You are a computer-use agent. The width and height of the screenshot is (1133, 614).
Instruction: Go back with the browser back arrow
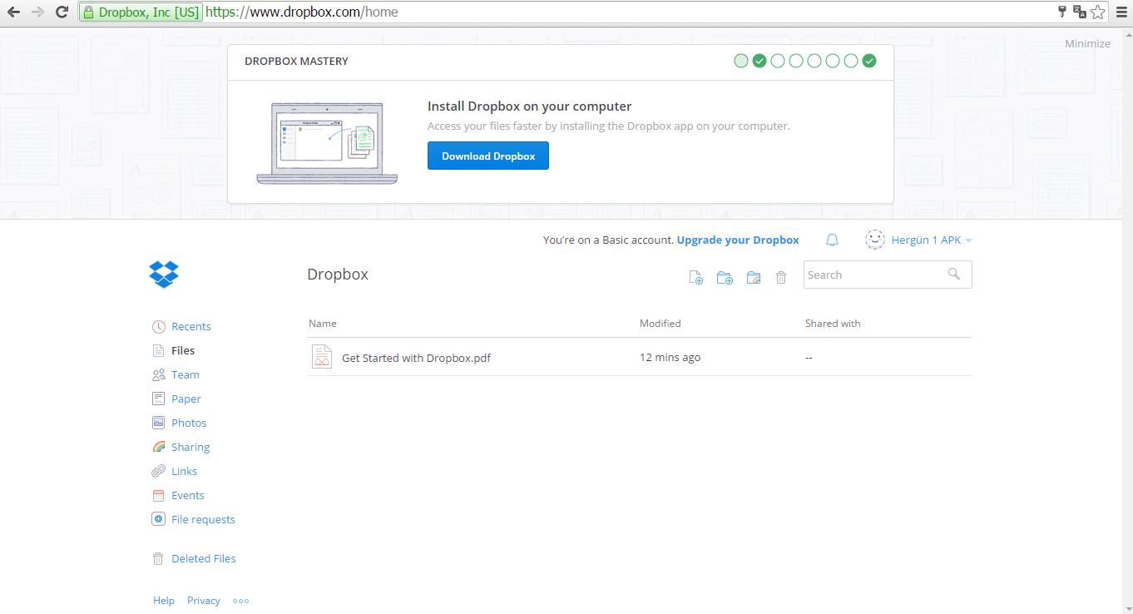click(13, 12)
